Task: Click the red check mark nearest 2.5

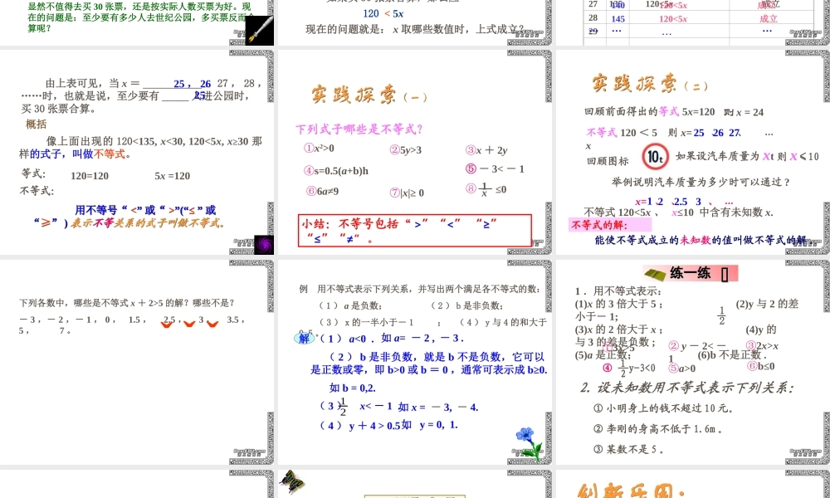Action: [167, 324]
